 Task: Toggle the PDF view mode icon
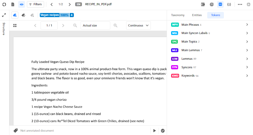pyautogui.click(x=220, y=4)
